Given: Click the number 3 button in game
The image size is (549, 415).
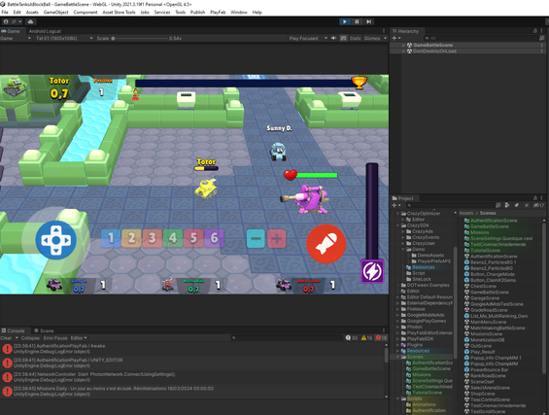Looking at the screenshot, I should 152,238.
